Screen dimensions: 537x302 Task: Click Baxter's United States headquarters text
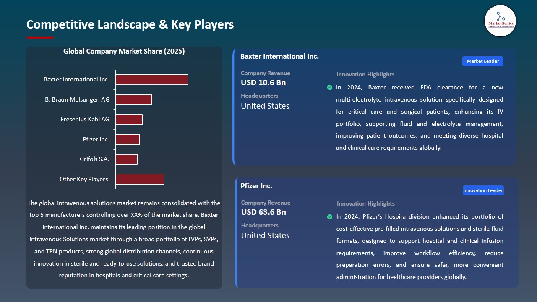[x=265, y=106]
